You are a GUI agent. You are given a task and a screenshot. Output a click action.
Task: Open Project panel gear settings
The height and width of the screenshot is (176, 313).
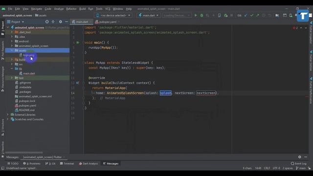[x=61, y=22]
